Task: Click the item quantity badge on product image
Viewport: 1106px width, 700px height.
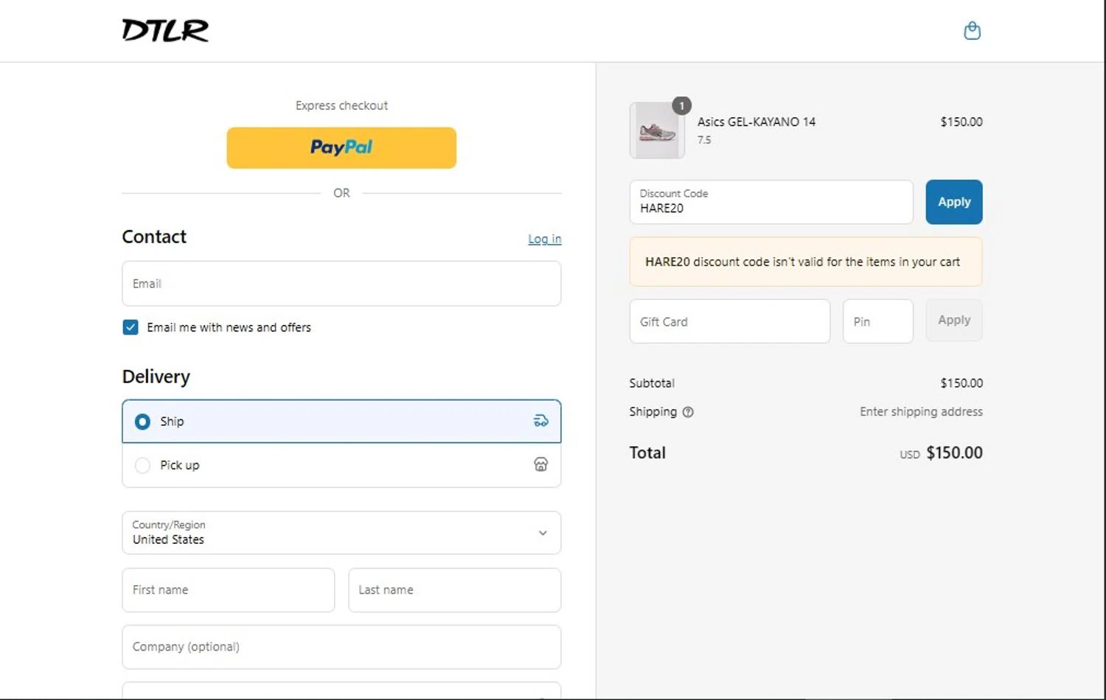Action: tap(682, 105)
